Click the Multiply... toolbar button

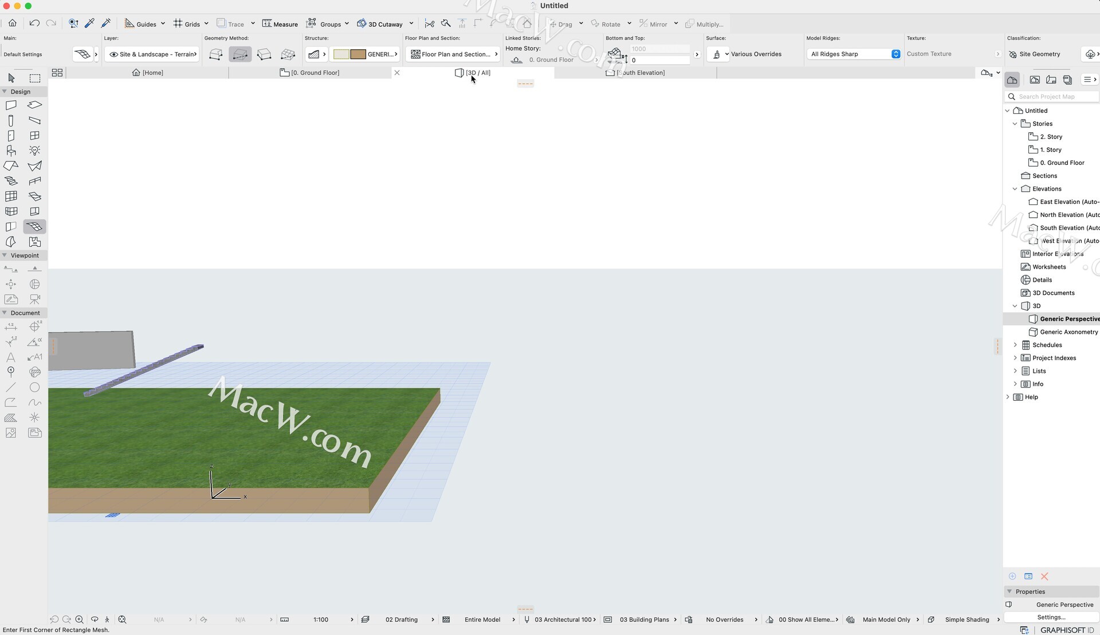pyautogui.click(x=705, y=24)
